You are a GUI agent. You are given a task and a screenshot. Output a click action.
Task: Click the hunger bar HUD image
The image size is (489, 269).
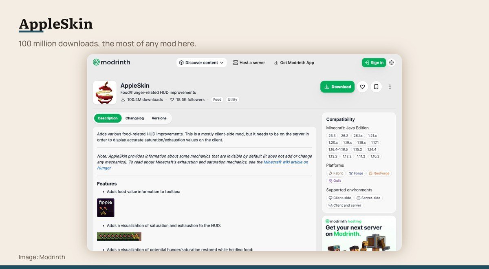point(119,237)
